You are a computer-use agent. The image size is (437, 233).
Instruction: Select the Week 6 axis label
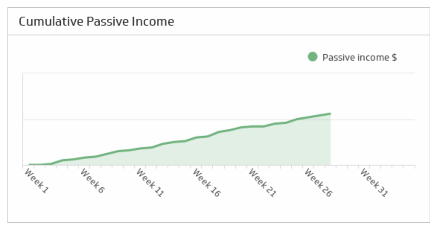click(x=92, y=181)
